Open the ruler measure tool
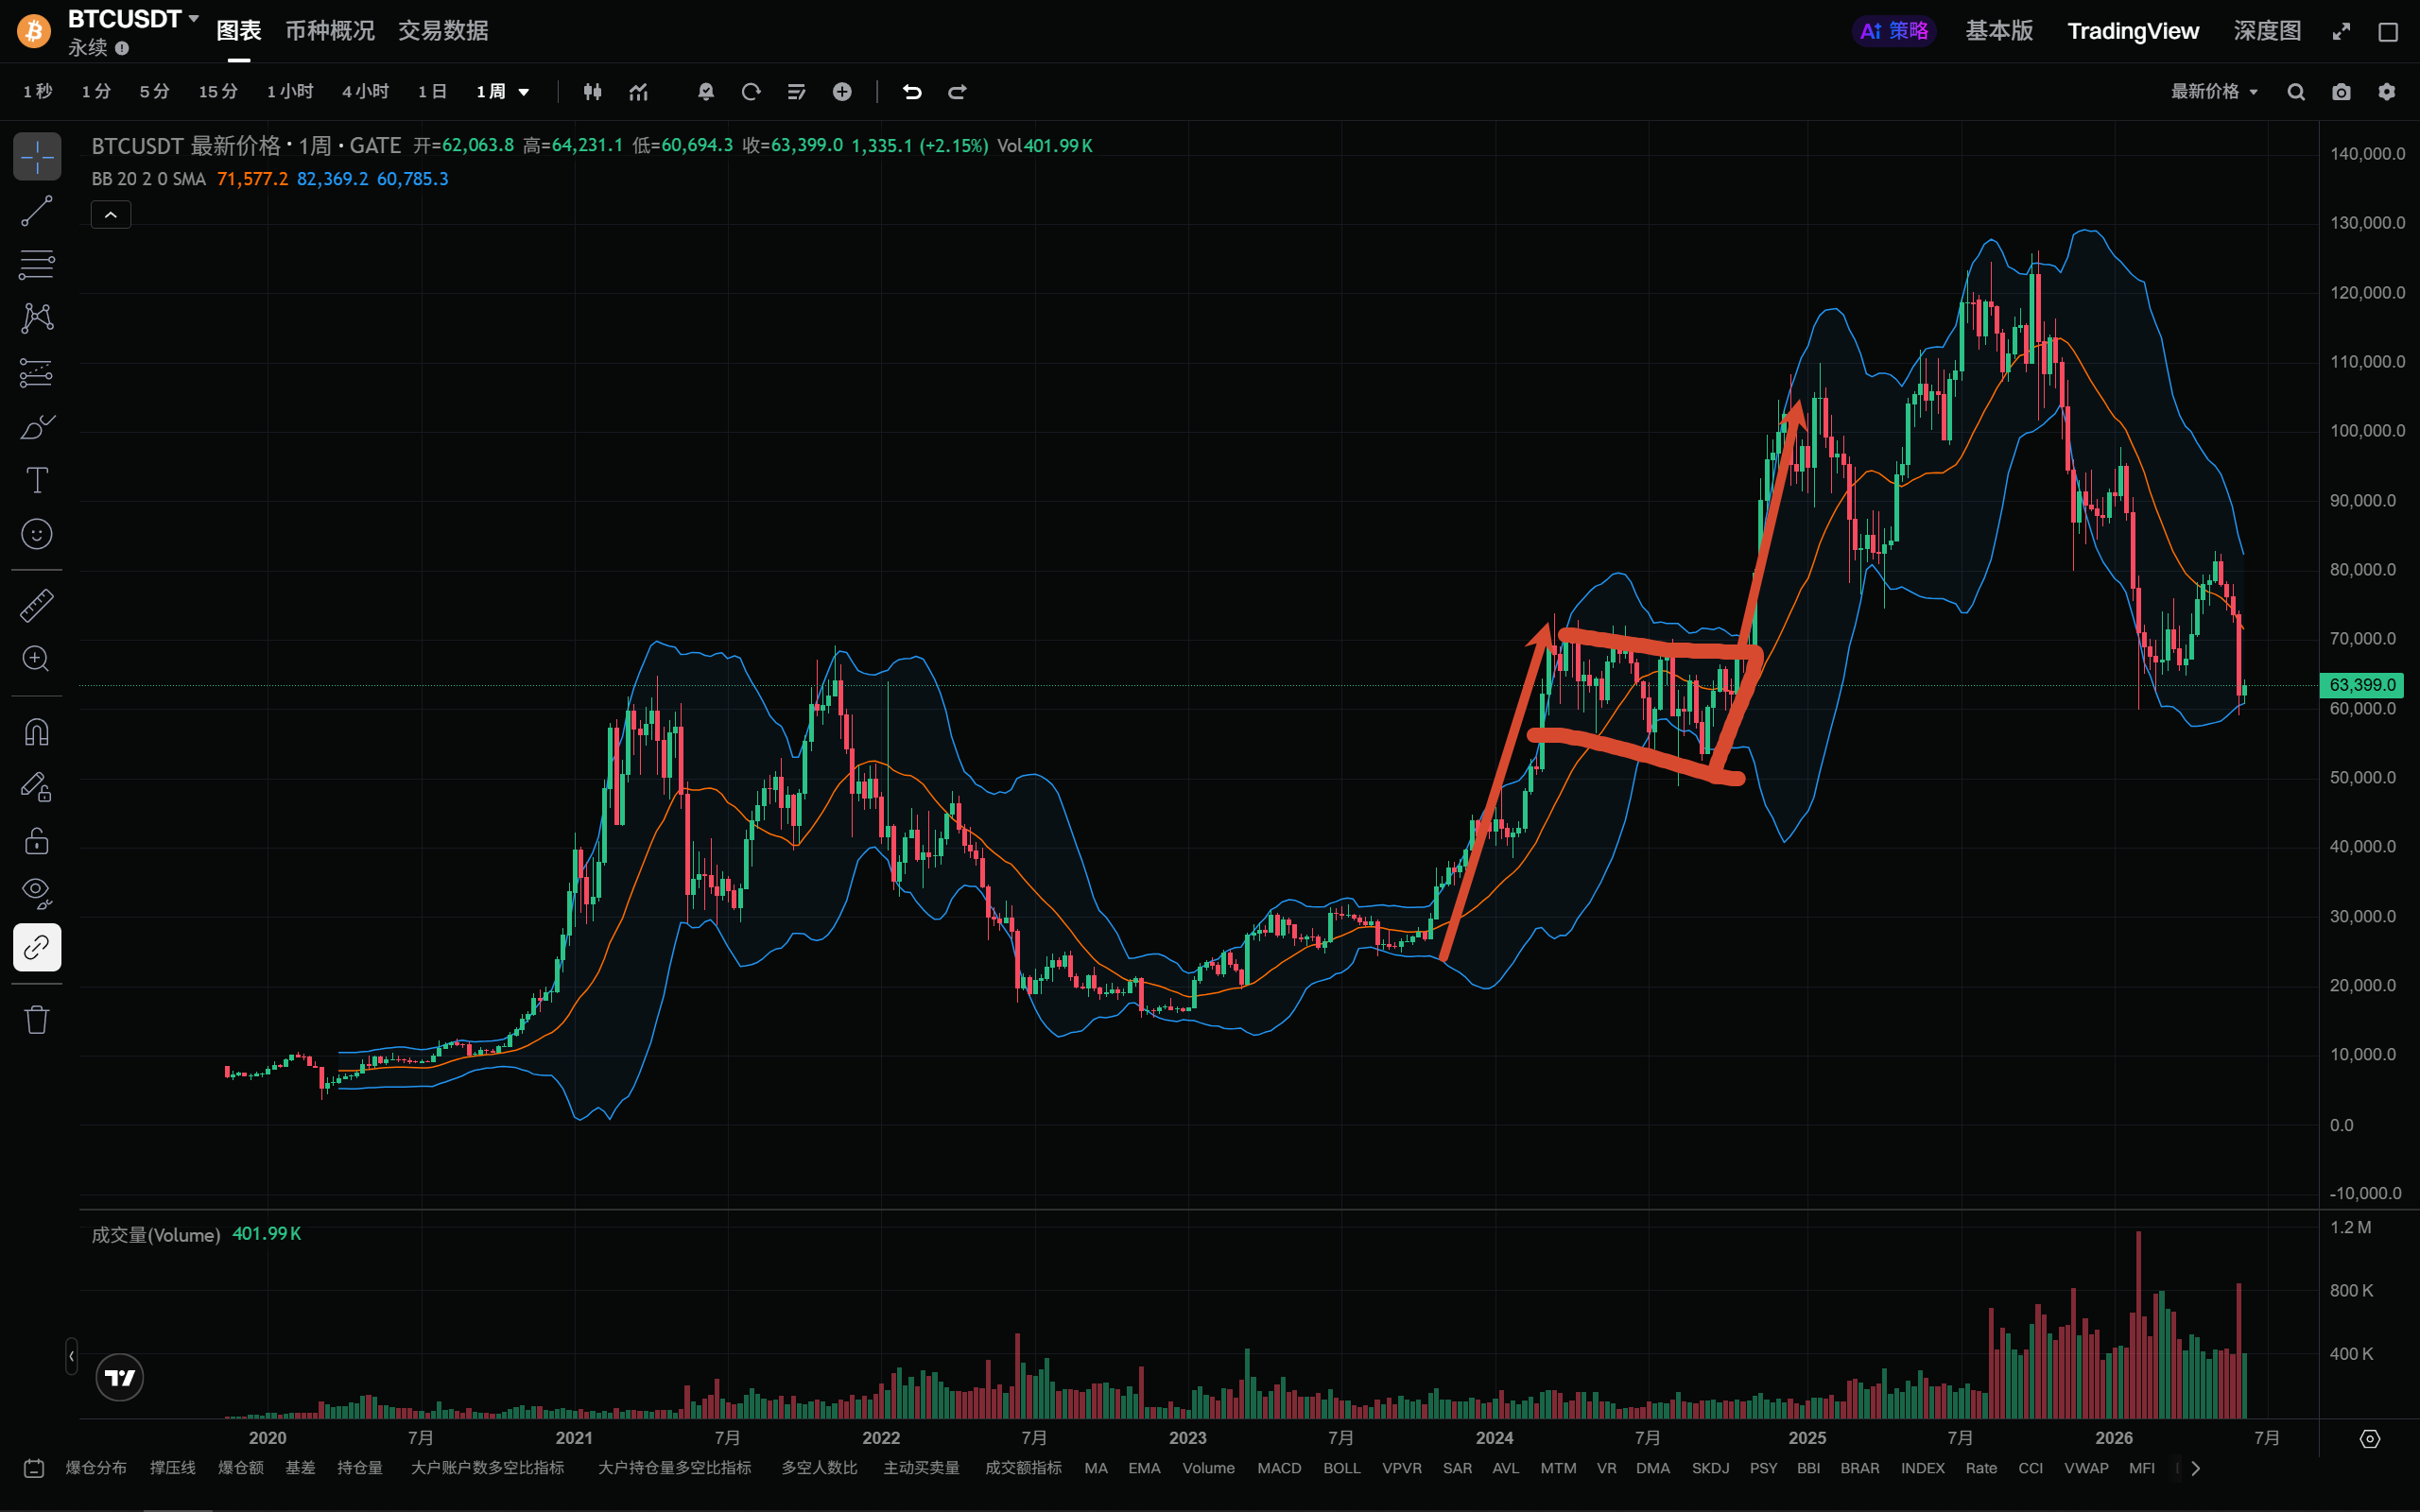 [37, 605]
